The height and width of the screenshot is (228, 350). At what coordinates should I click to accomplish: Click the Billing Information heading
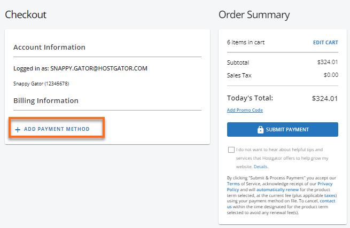tap(46, 100)
